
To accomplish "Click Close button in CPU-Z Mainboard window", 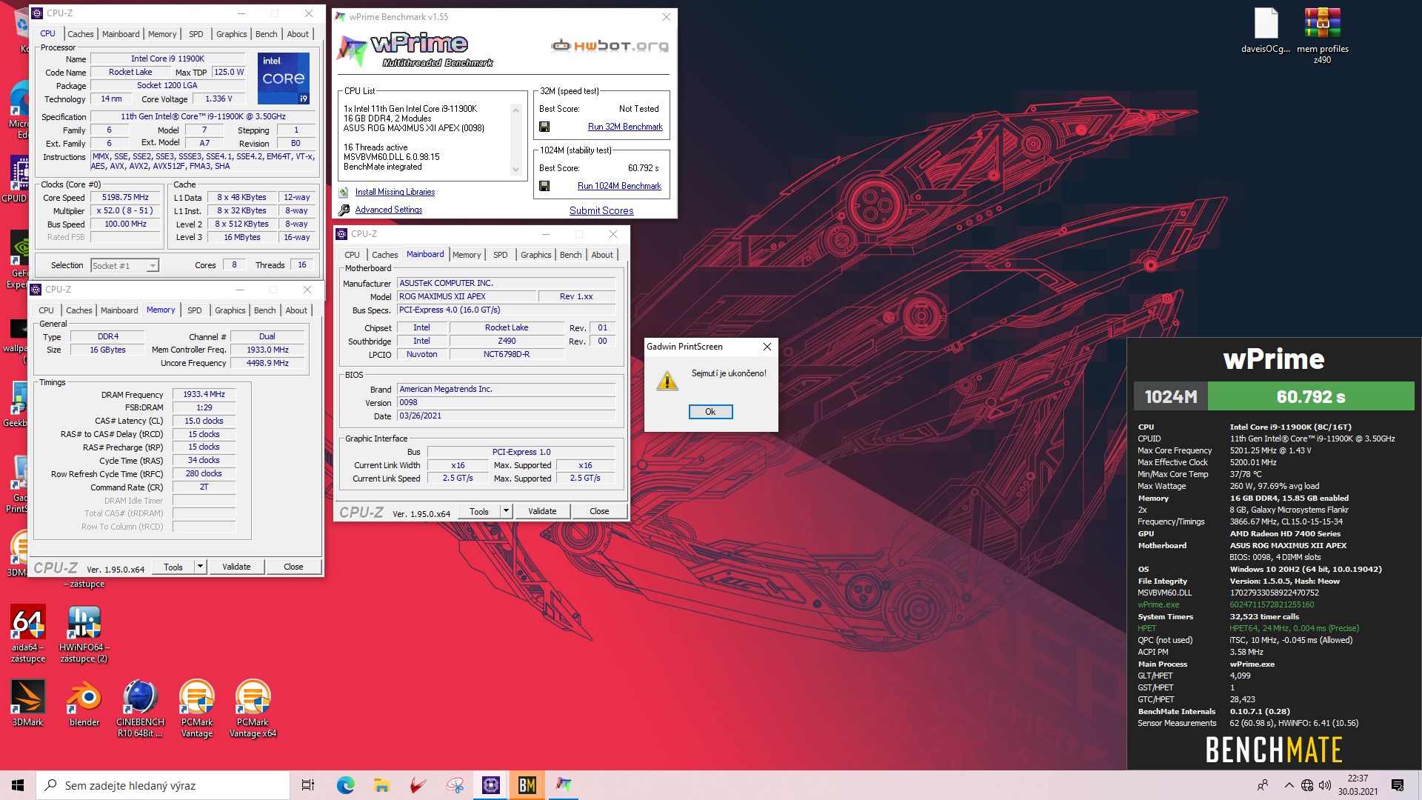I will click(x=599, y=511).
